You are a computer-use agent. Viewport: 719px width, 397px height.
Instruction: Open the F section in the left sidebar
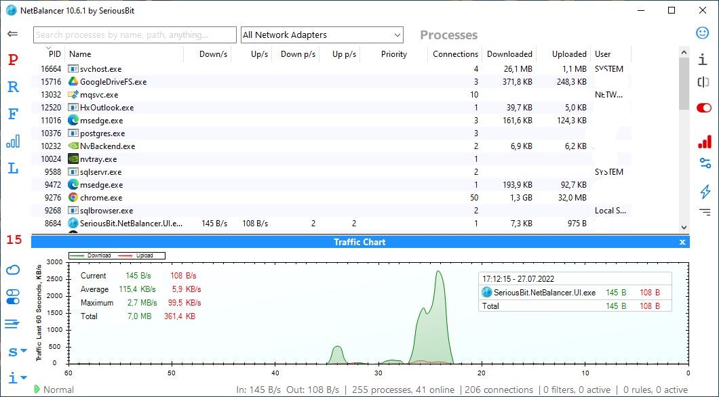pos(13,114)
